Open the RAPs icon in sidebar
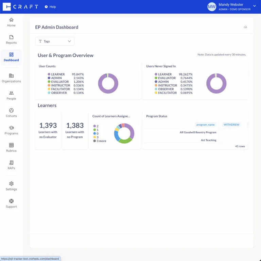The image size is (261, 261). [11, 163]
